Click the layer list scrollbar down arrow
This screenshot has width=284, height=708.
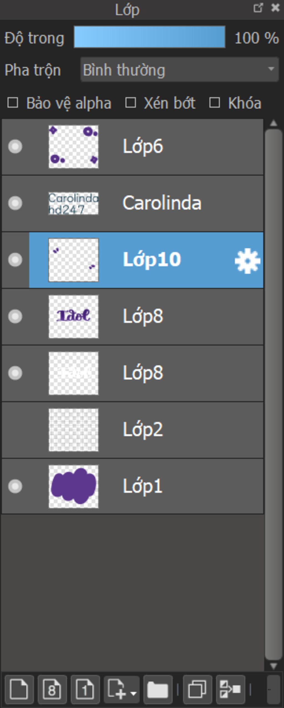pos(274,666)
